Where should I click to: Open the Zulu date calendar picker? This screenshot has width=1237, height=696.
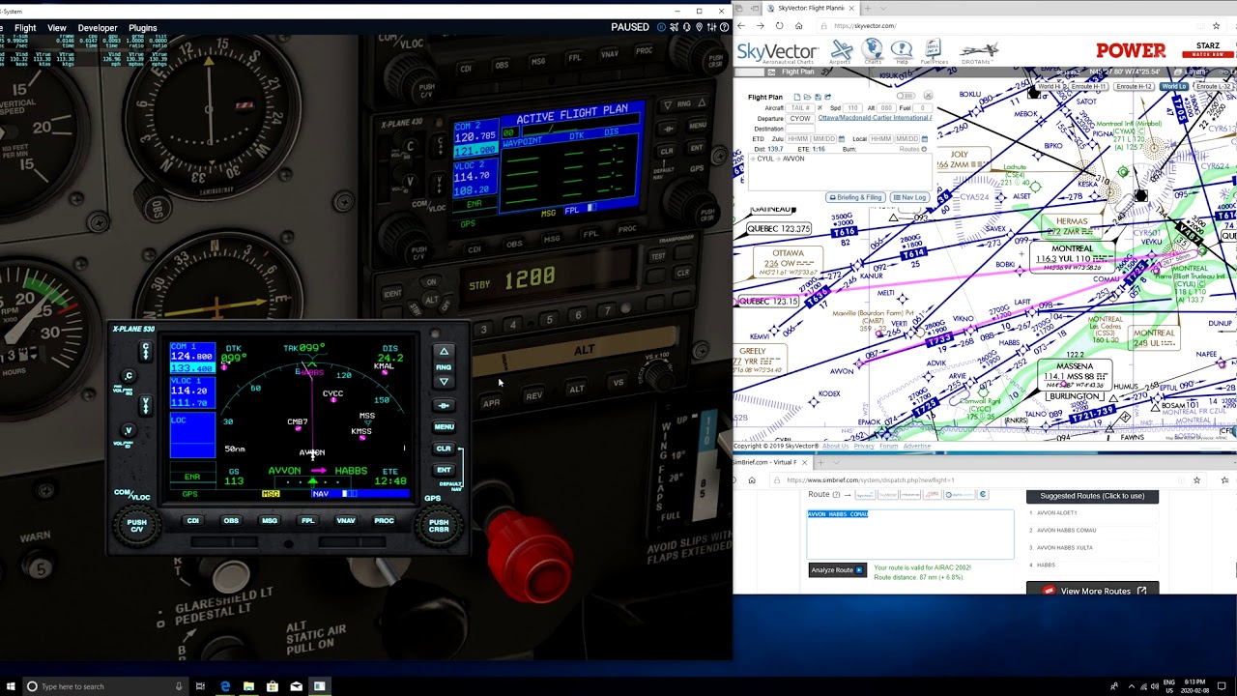click(842, 138)
